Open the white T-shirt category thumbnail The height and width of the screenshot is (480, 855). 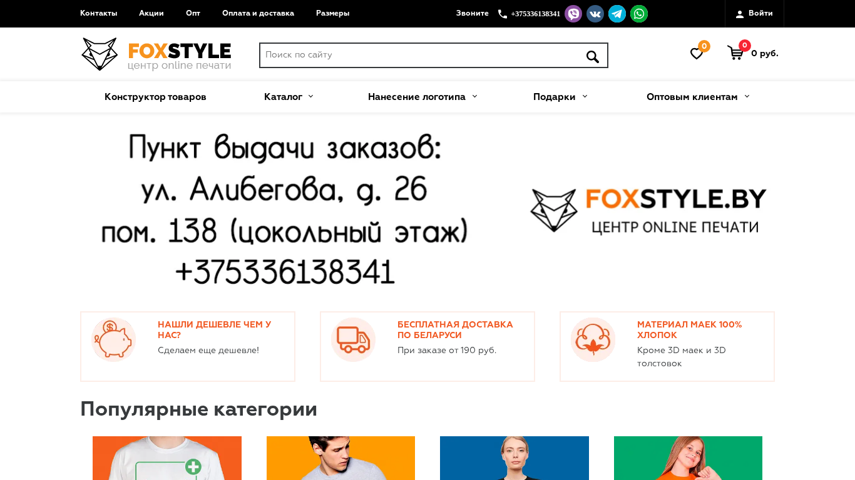(x=167, y=458)
